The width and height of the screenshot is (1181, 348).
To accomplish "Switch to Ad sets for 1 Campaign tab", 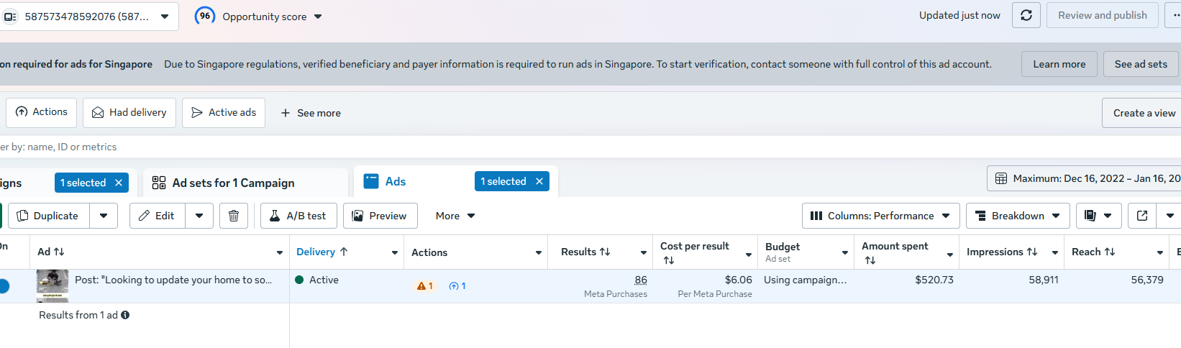I will click(246, 183).
